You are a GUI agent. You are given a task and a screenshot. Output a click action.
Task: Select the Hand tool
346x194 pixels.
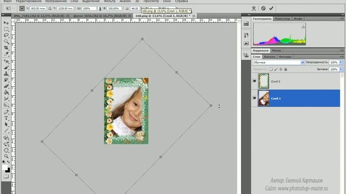[6, 150]
